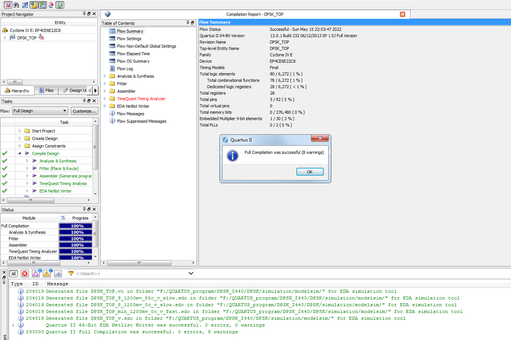Click the red error filter icon
The width and height of the screenshot is (511, 340).
[x=25, y=274]
